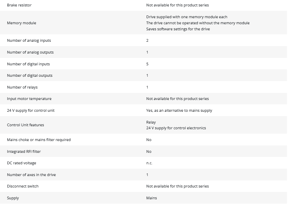Screen dimensions: 288x205
Task: Click the 'Integrated RFI filter' label
Action: pos(24,151)
